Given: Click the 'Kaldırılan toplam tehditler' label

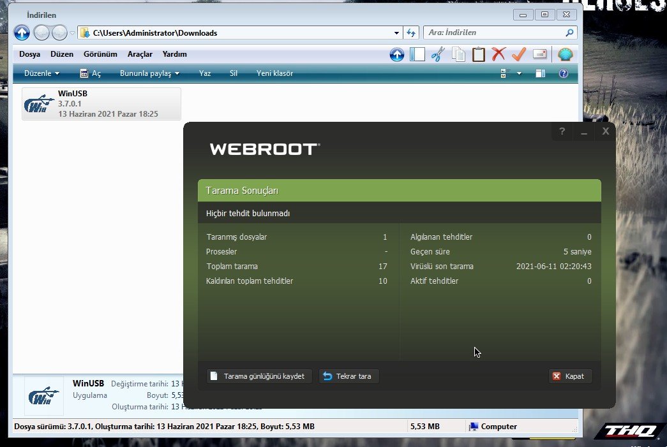Looking at the screenshot, I should [x=250, y=281].
